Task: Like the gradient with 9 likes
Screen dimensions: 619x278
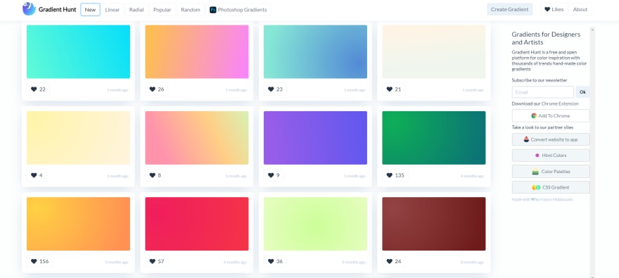Action: pos(274,175)
